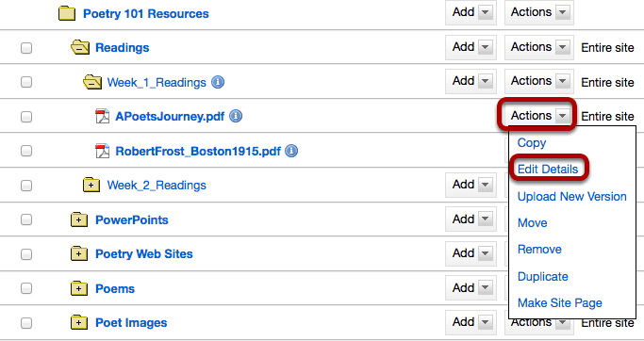Collapse the Readings folder icon
The image size is (644, 341).
tap(80, 48)
